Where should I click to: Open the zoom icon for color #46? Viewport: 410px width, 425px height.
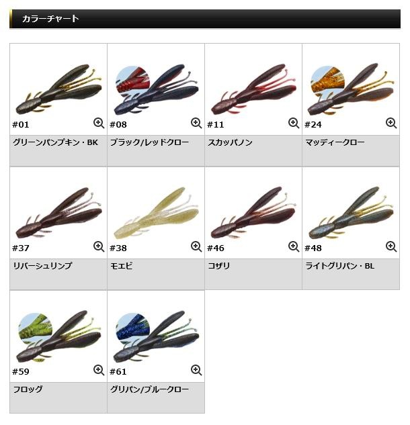(294, 246)
